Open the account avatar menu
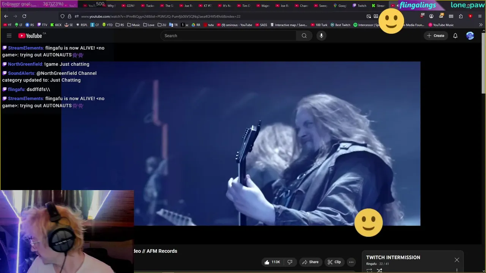The height and width of the screenshot is (273, 486). [x=470, y=36]
